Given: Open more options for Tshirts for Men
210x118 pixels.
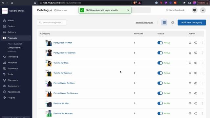Looking at the screenshot, I should click(202, 63).
